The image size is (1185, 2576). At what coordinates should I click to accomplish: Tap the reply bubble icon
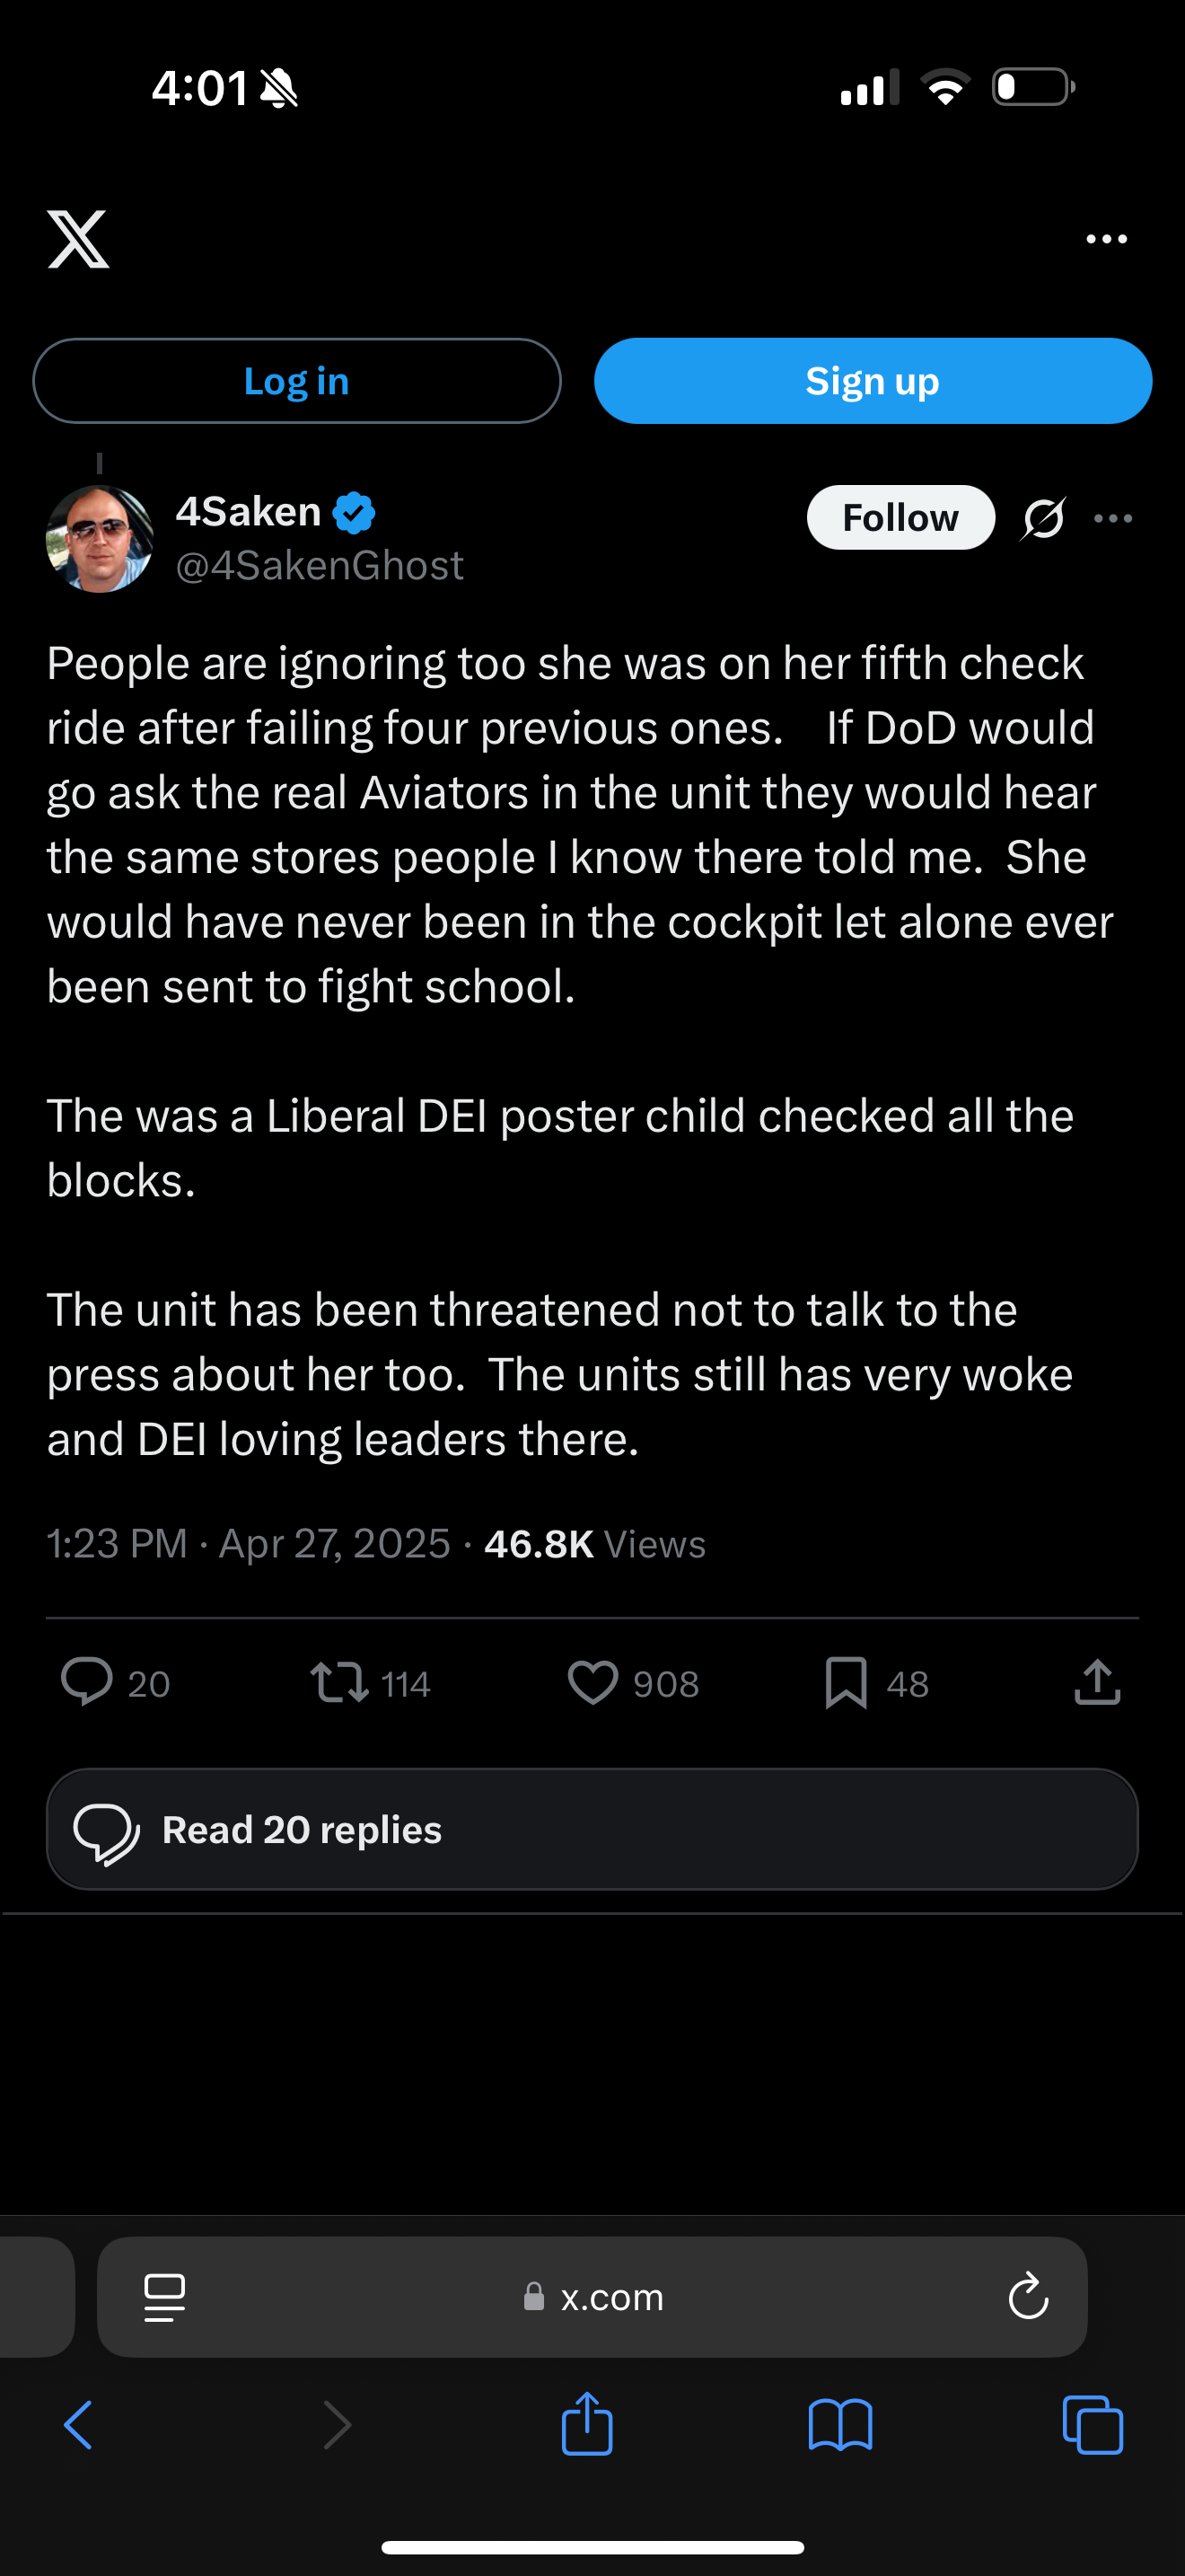[87, 1682]
